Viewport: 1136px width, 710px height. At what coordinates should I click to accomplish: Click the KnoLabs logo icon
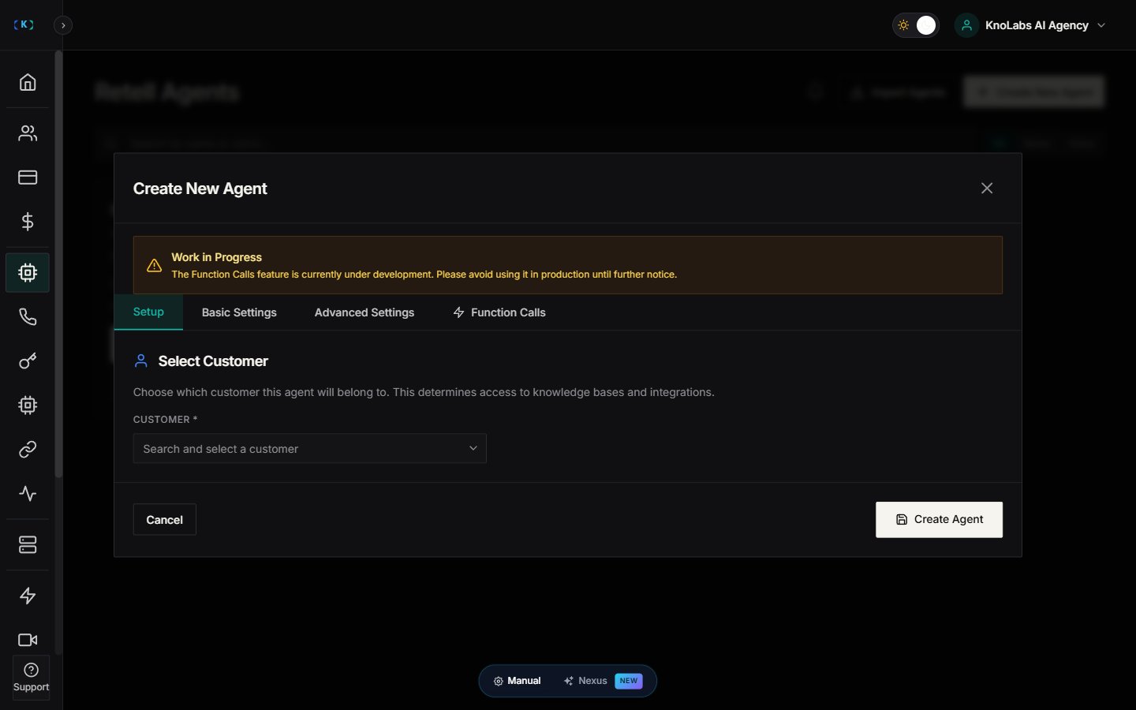(x=24, y=25)
